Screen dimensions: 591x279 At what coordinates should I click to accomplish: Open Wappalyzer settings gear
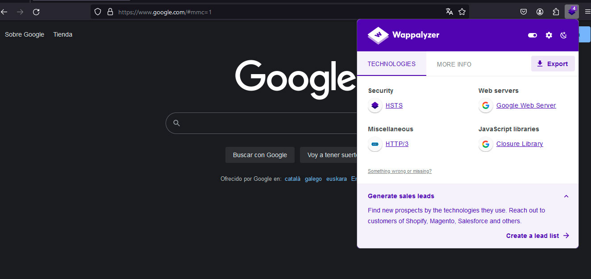[549, 35]
